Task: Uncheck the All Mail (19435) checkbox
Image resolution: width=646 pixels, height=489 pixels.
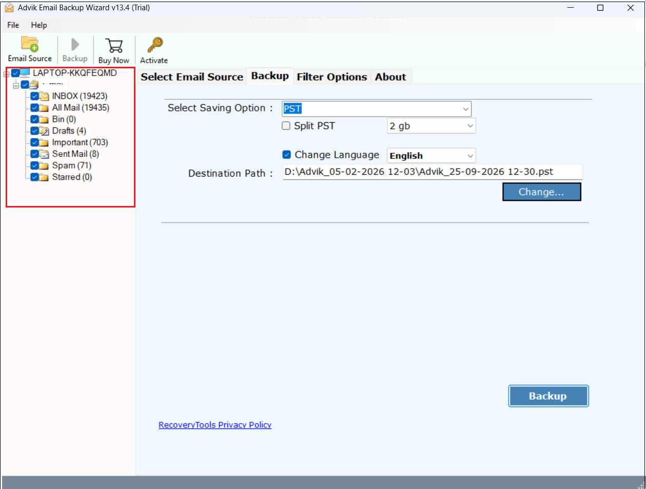Action: tap(34, 108)
